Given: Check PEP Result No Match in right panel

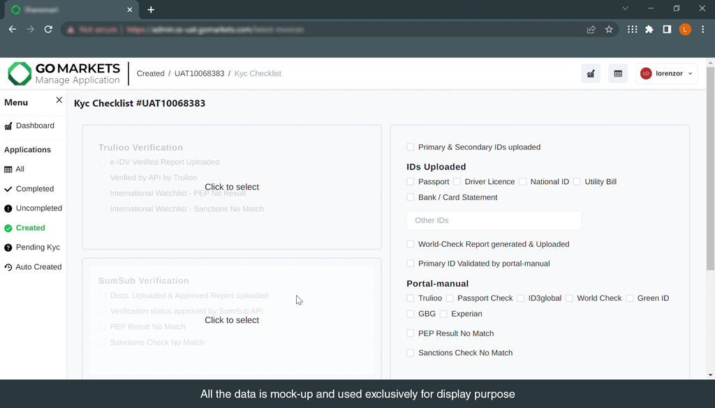Looking at the screenshot, I should [411, 333].
